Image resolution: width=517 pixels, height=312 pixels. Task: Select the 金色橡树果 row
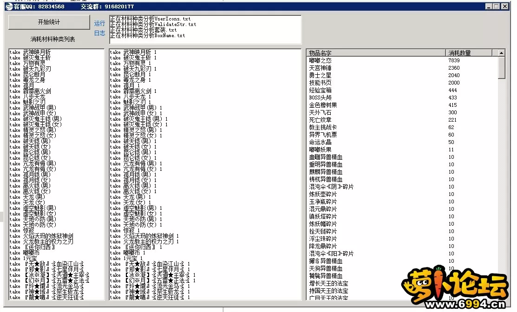click(x=402, y=105)
